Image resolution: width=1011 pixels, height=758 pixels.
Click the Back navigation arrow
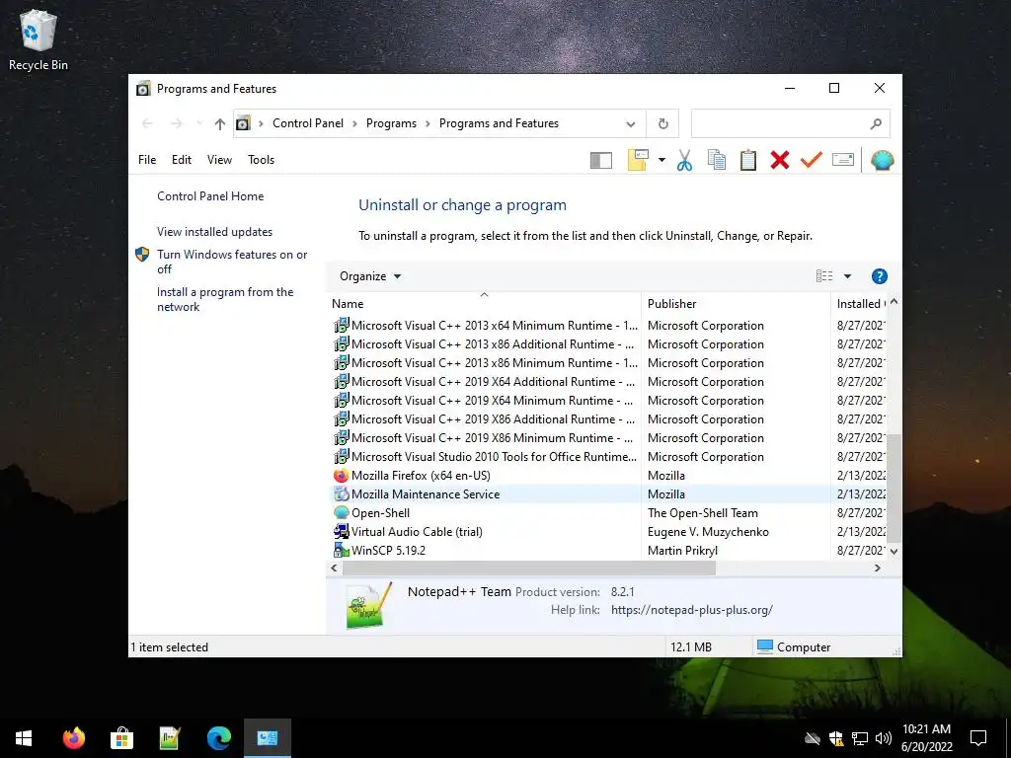coord(147,123)
